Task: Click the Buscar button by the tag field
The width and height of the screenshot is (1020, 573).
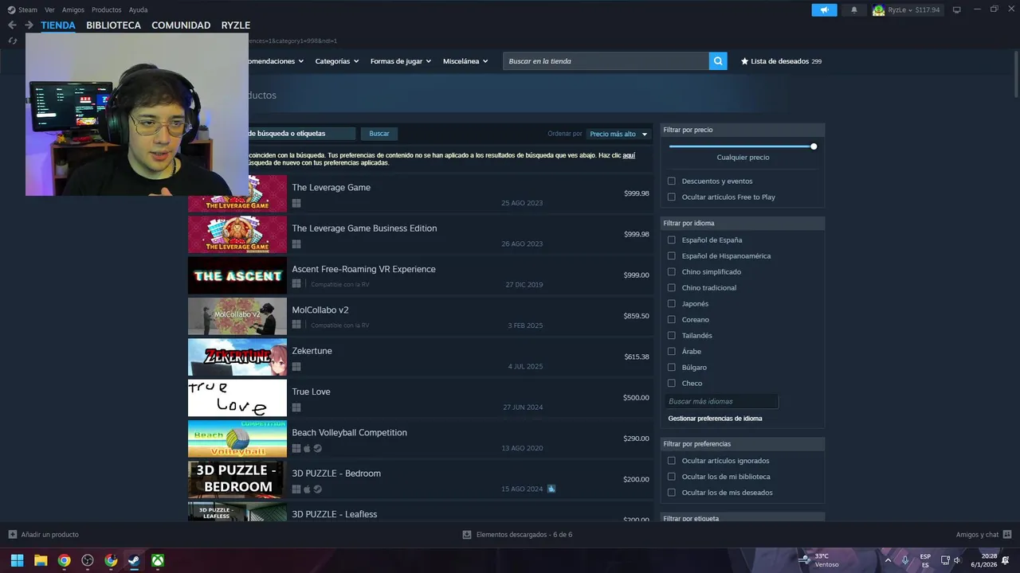Action: coord(379,134)
